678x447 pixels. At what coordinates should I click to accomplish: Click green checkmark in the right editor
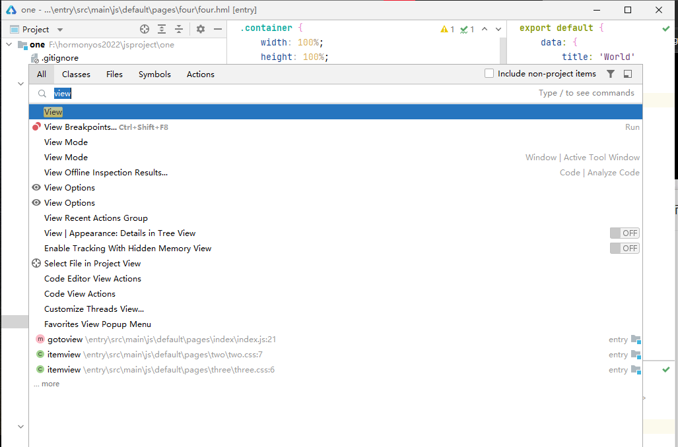(x=666, y=28)
